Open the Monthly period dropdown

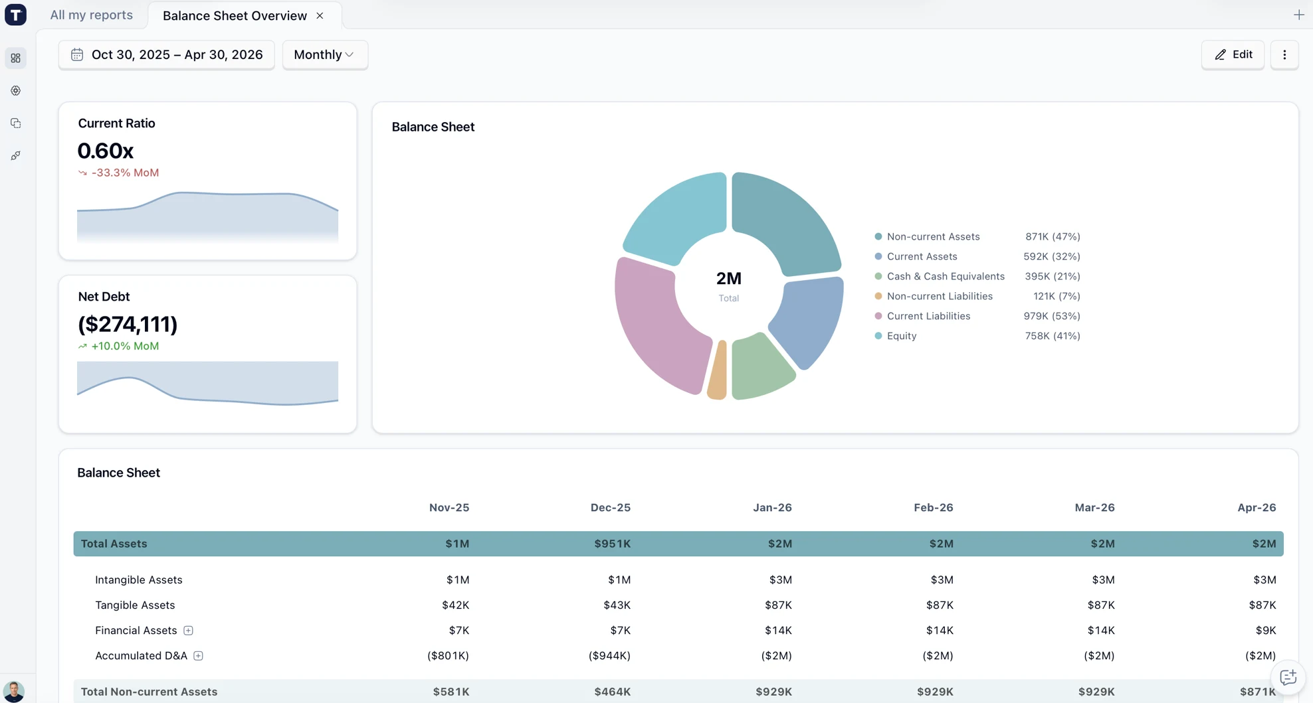click(x=325, y=54)
